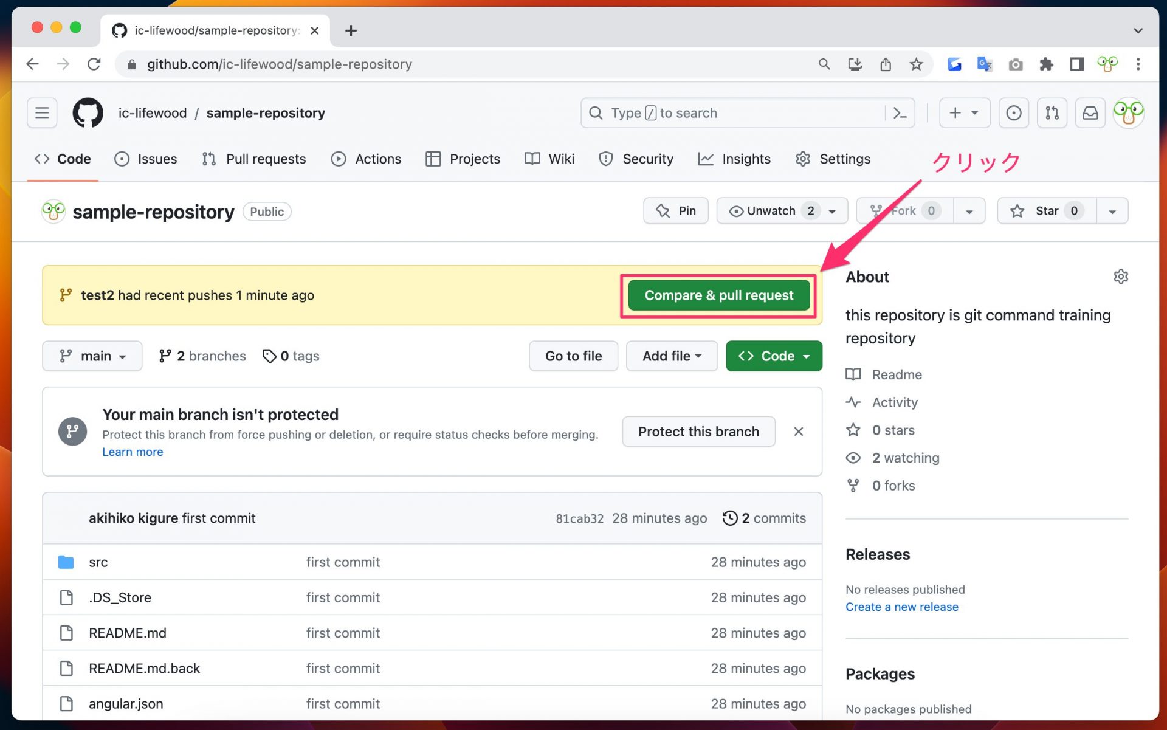The height and width of the screenshot is (730, 1167).
Task: Expand the main branch selector dropdown
Action: tap(92, 356)
